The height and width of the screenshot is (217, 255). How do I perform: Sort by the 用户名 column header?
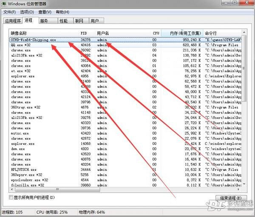[x=123, y=33]
